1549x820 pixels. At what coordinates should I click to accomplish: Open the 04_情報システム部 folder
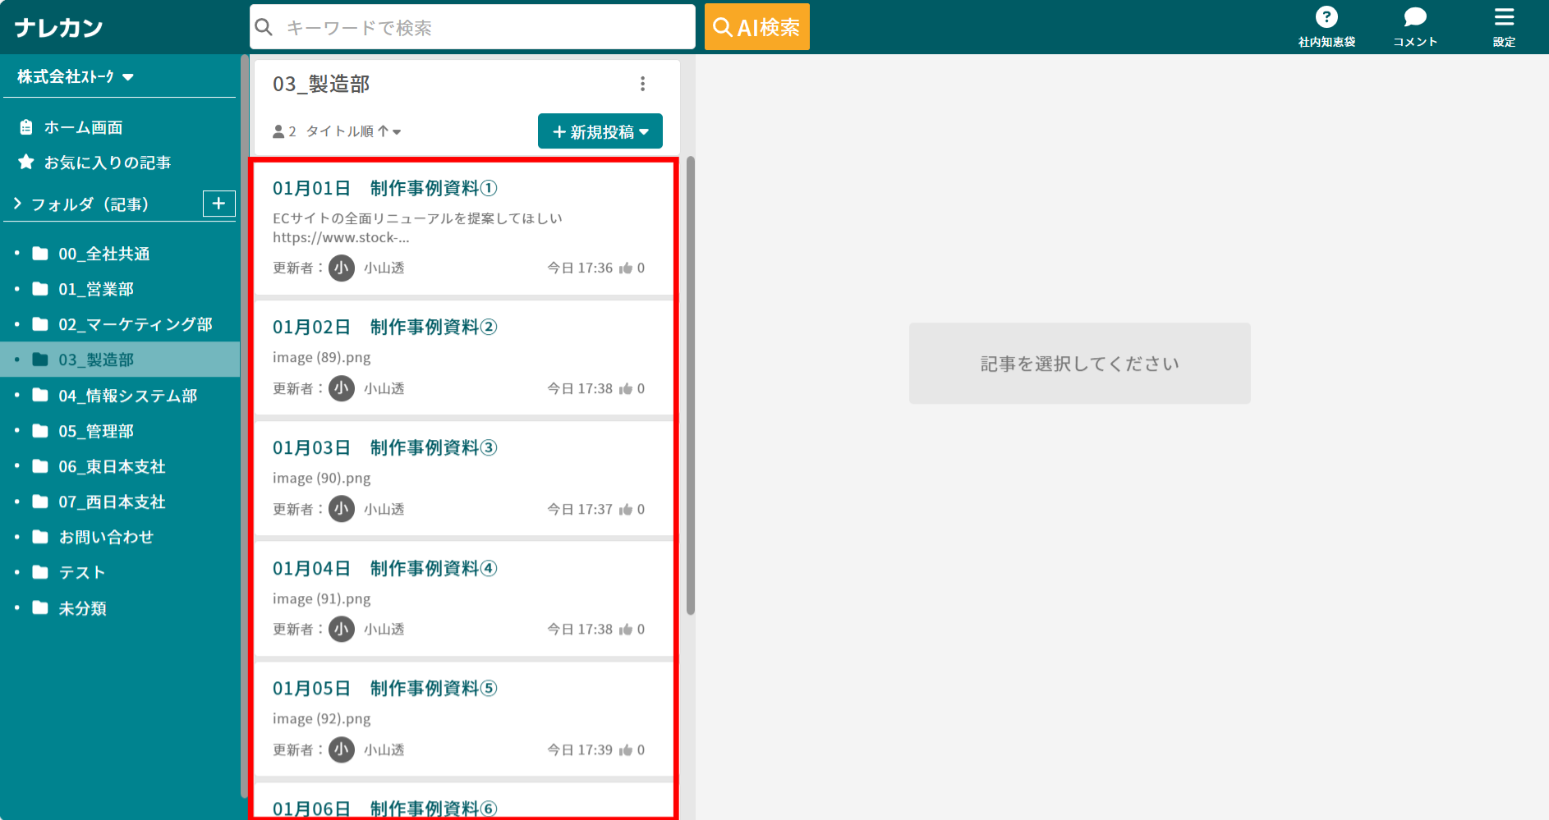pos(127,395)
